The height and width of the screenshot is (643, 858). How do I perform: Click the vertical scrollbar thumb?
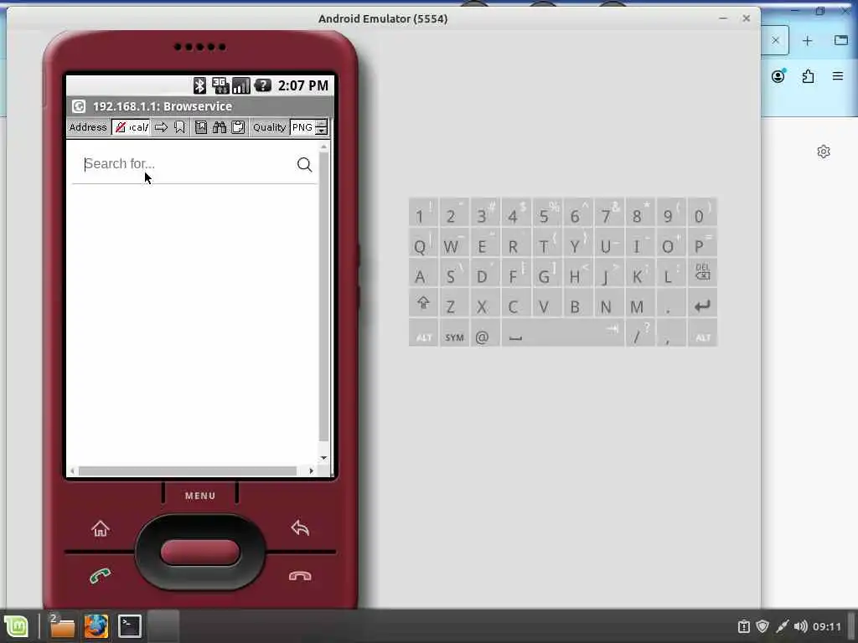click(x=324, y=296)
